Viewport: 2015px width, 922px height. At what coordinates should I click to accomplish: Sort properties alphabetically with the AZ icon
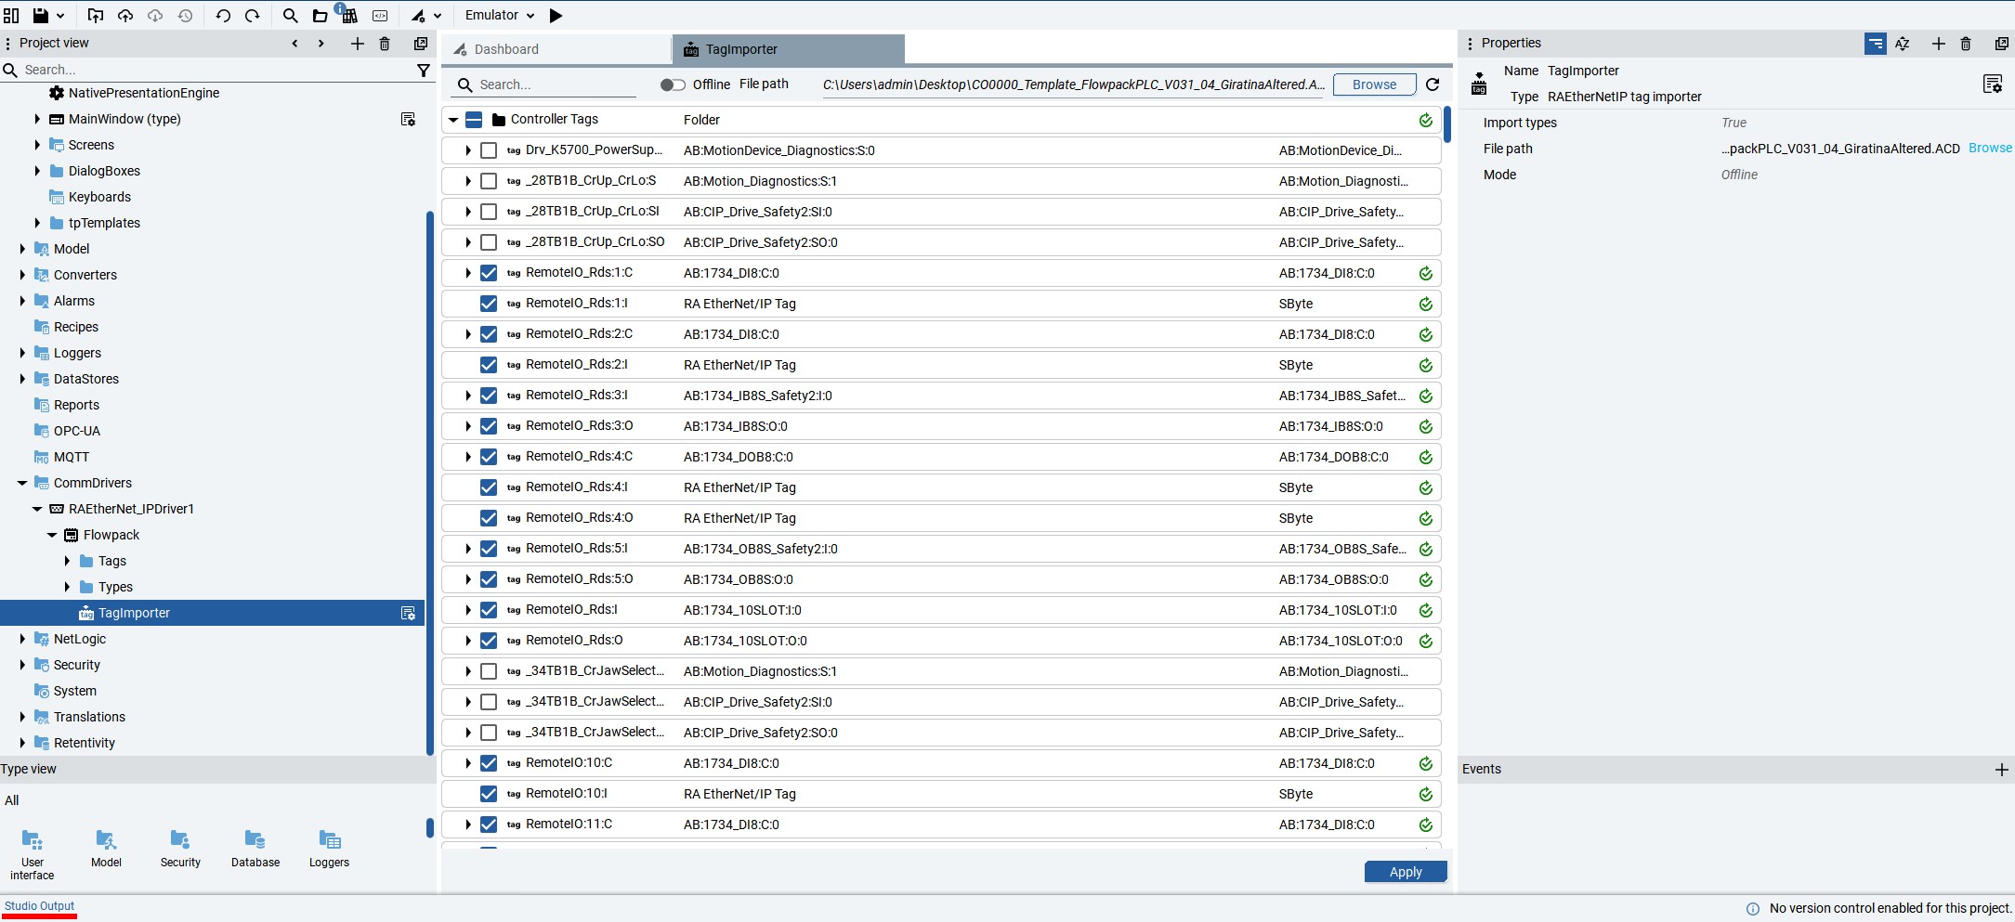point(1903,44)
